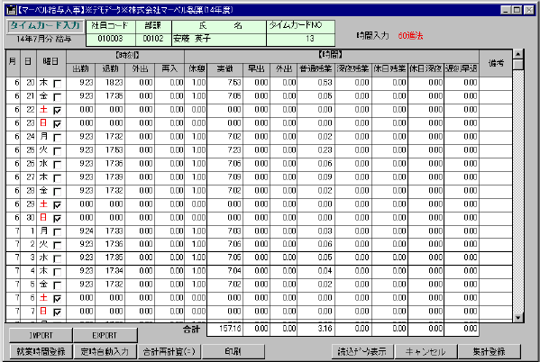Run 定時自動入力 auto fill
This screenshot has width=540, height=362.
(x=105, y=351)
